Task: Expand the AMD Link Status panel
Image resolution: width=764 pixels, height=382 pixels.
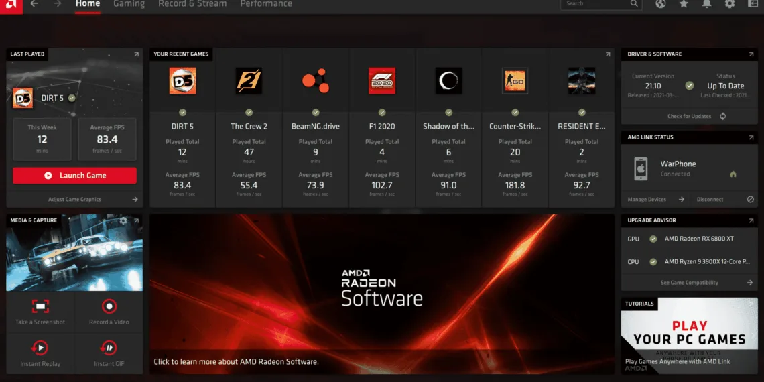Action: (x=751, y=138)
